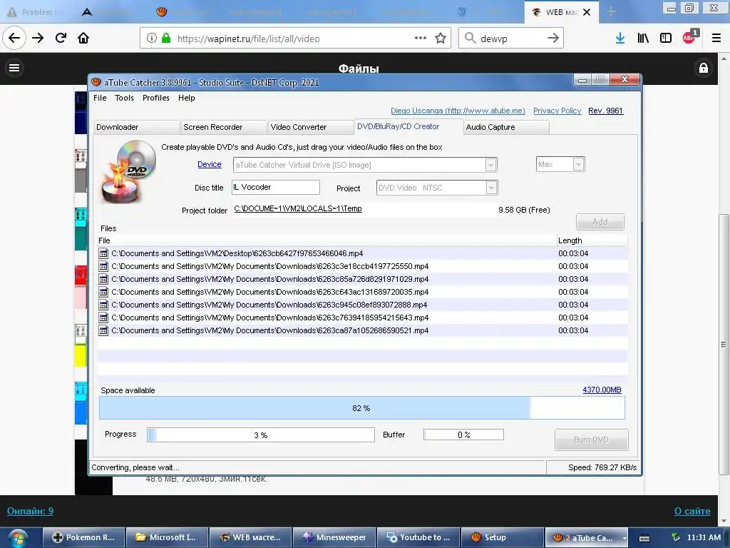
Task: Click the File column header
Action: click(x=327, y=240)
